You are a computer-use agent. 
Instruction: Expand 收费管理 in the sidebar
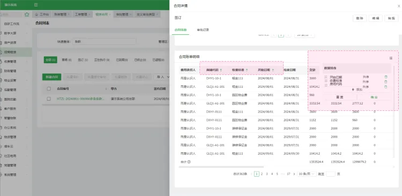(16, 62)
